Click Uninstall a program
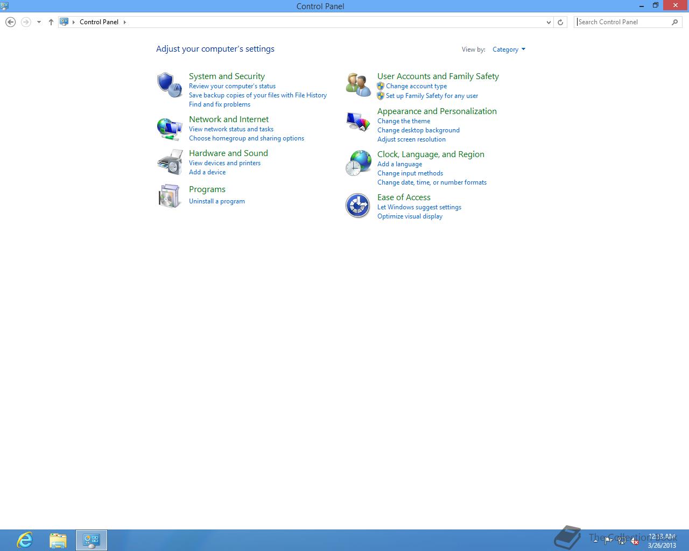Image resolution: width=689 pixels, height=551 pixels. (x=217, y=201)
